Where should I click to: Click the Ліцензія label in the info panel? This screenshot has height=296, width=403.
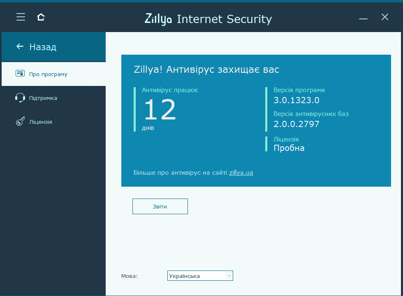[286, 139]
